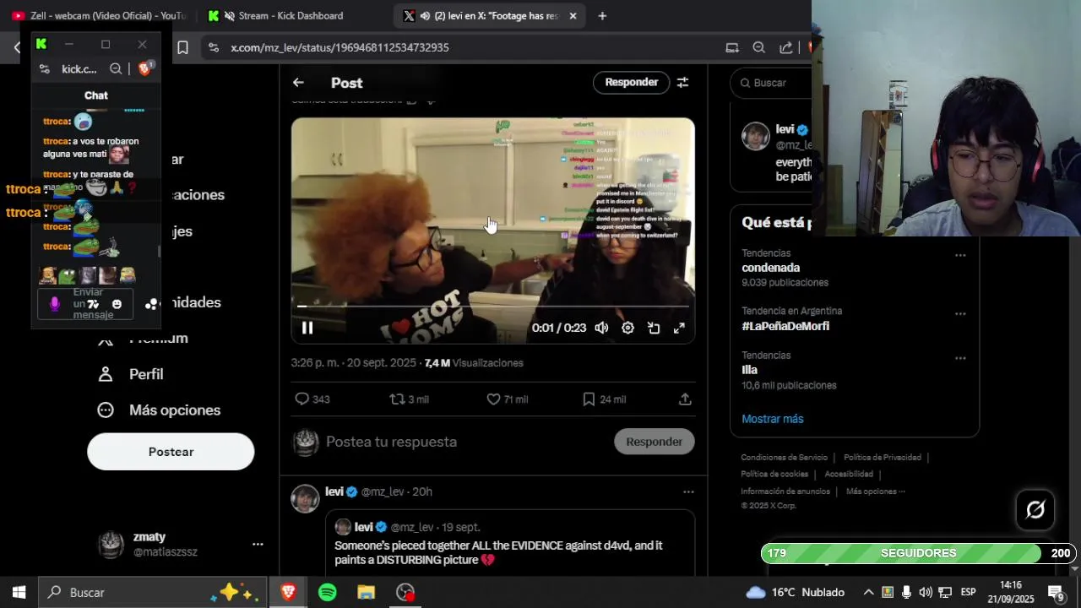Open Brave browser from the taskbar
1081x608 pixels.
(289, 592)
